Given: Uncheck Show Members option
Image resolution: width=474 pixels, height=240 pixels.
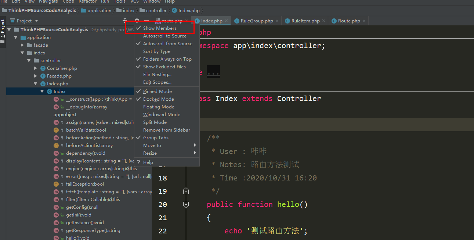Looking at the screenshot, I should (159, 28).
